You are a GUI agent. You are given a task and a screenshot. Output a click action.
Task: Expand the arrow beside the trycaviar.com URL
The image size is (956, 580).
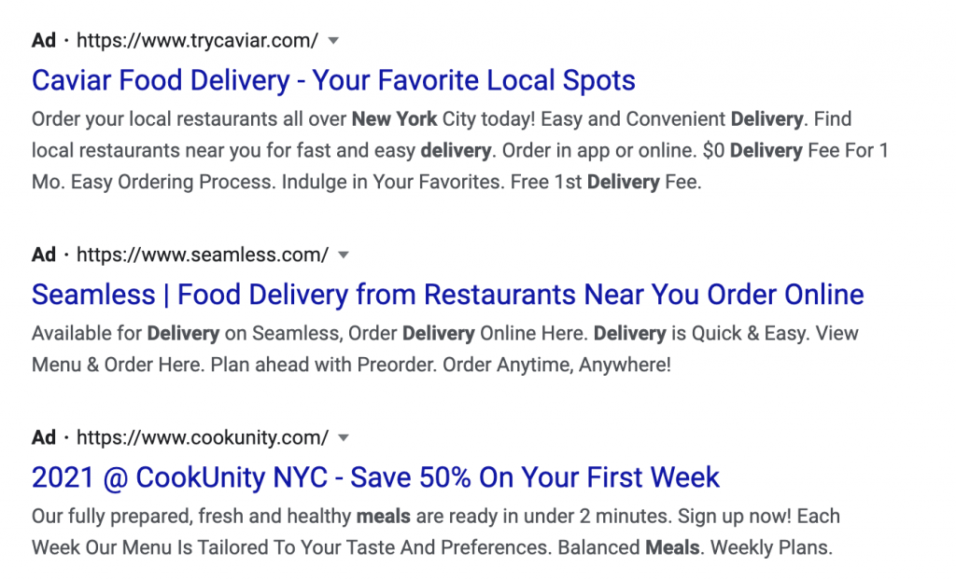[333, 41]
